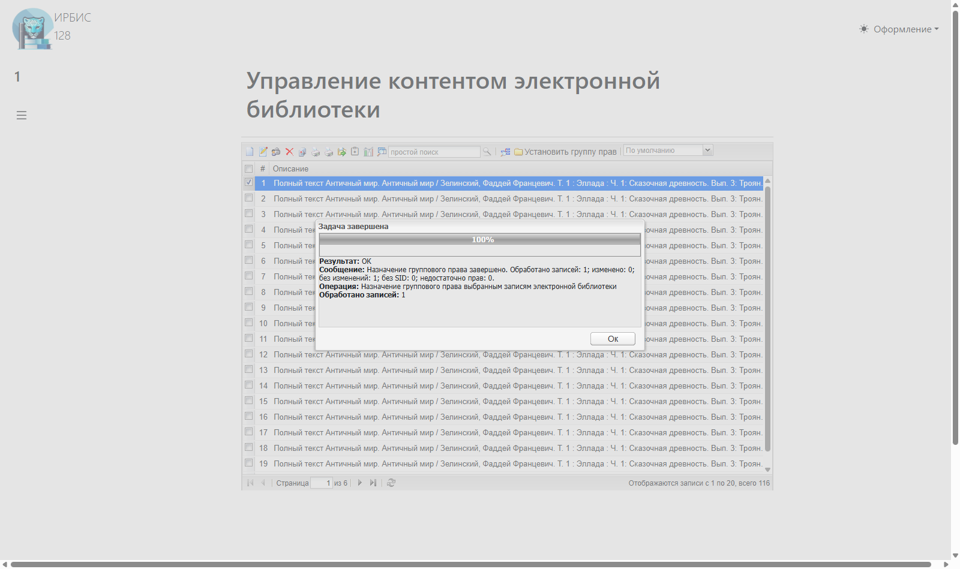Click the 'Отображаются записи с 1 по 20' status text
Viewport: 960px width, 569px height.
tap(699, 483)
